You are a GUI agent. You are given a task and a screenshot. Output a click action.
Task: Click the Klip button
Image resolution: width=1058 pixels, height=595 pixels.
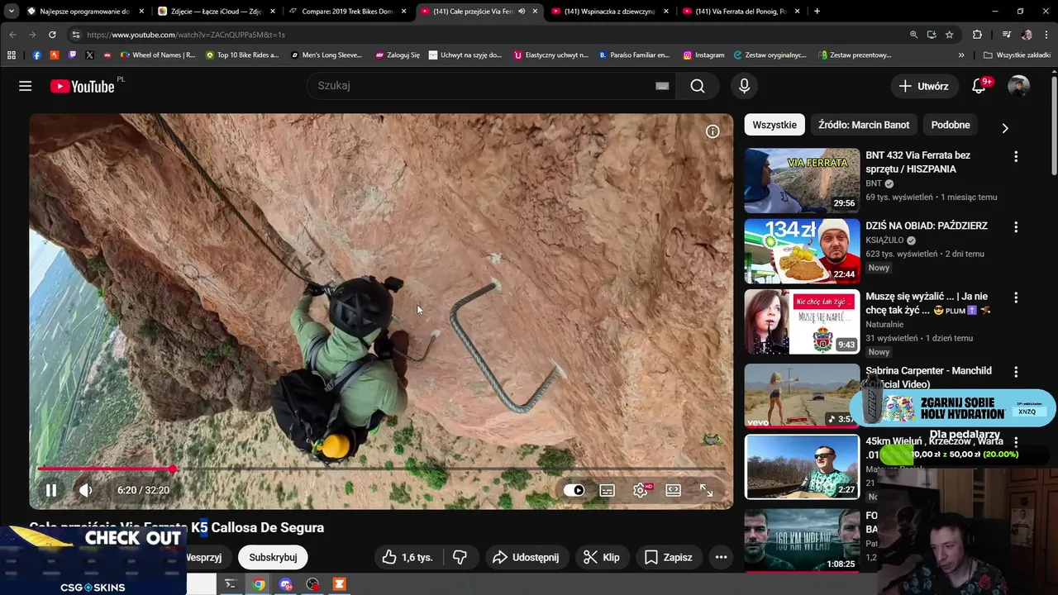602,557
